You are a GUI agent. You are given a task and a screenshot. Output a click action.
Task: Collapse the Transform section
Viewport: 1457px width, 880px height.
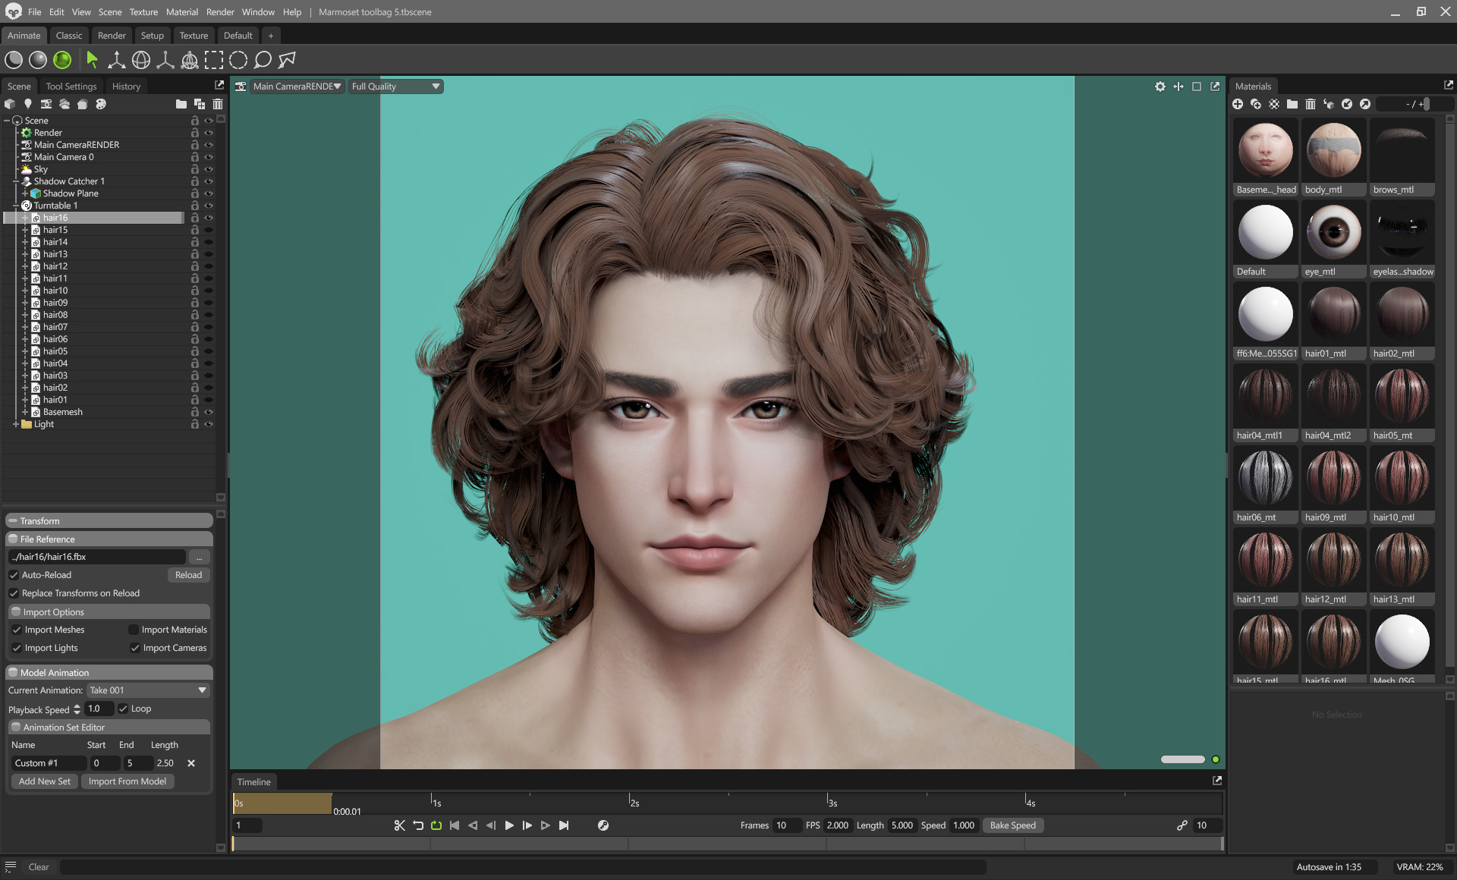(13, 521)
